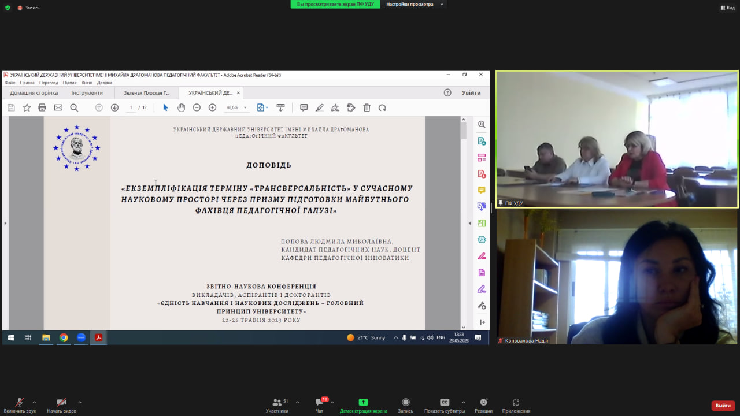This screenshot has height=416, width=740.
Task: Open the Перегляд menu in Acrobat
Action: point(49,83)
